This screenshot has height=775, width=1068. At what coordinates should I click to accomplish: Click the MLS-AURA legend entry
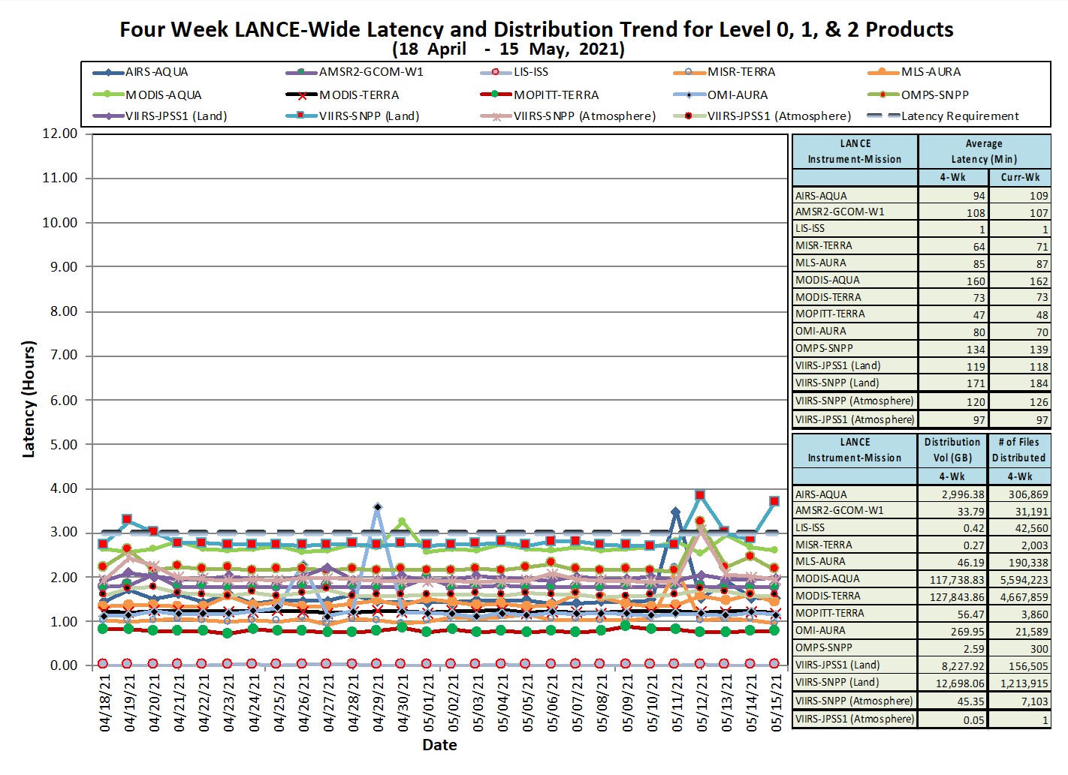tap(914, 72)
